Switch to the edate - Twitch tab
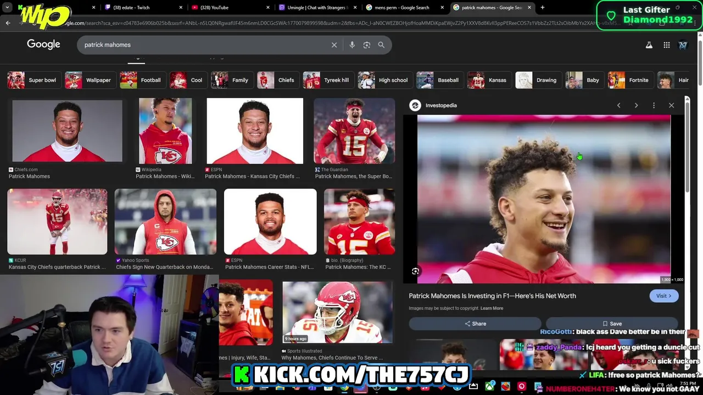This screenshot has width=703, height=395. pos(143,8)
